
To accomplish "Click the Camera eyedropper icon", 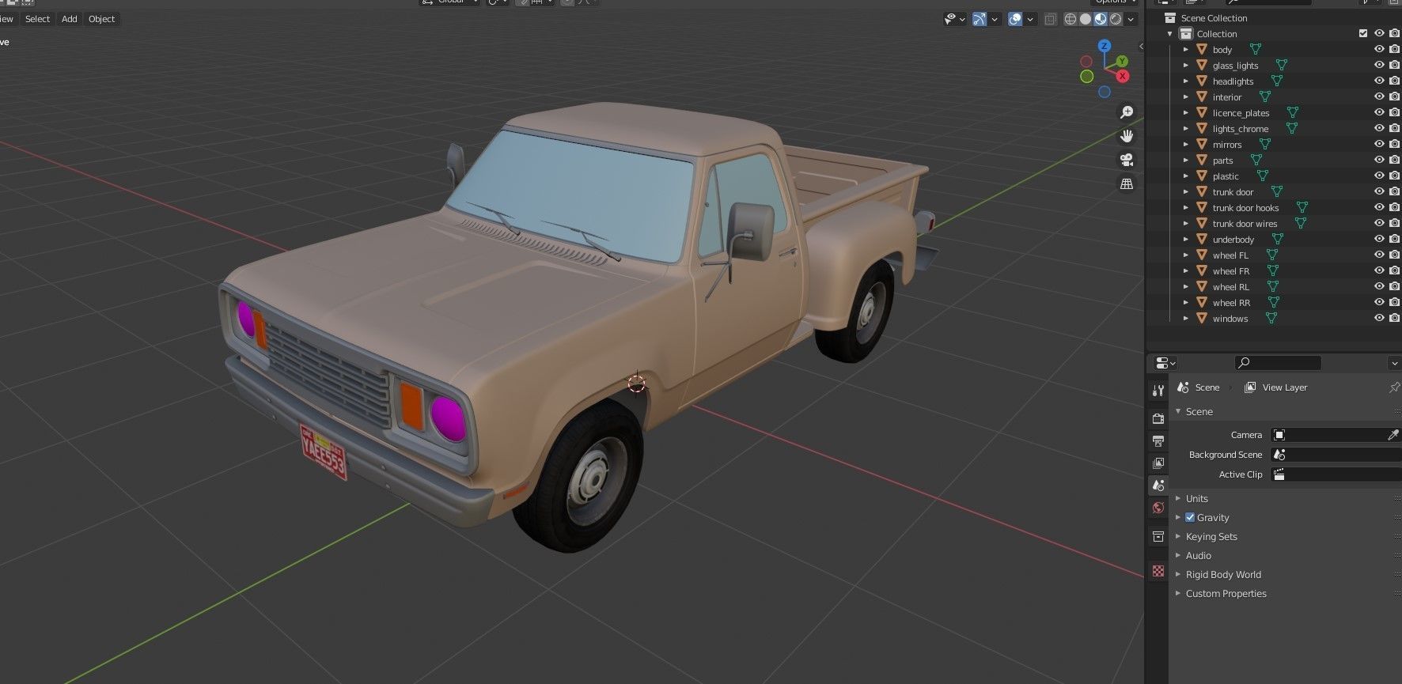I will 1393,435.
